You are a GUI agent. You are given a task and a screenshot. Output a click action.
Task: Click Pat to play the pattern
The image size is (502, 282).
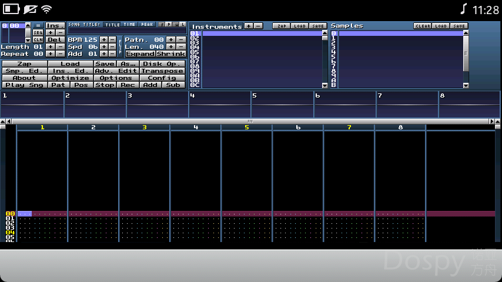tap(59, 85)
